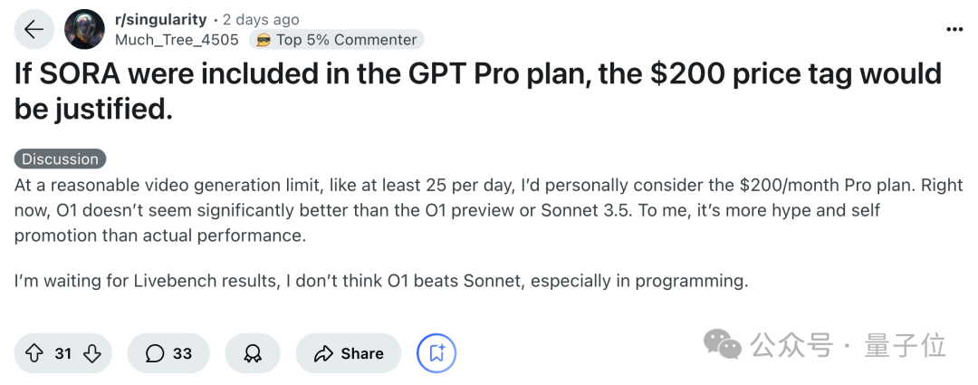Open the poster's avatar image
The width and height of the screenshot is (978, 385).
(84, 29)
